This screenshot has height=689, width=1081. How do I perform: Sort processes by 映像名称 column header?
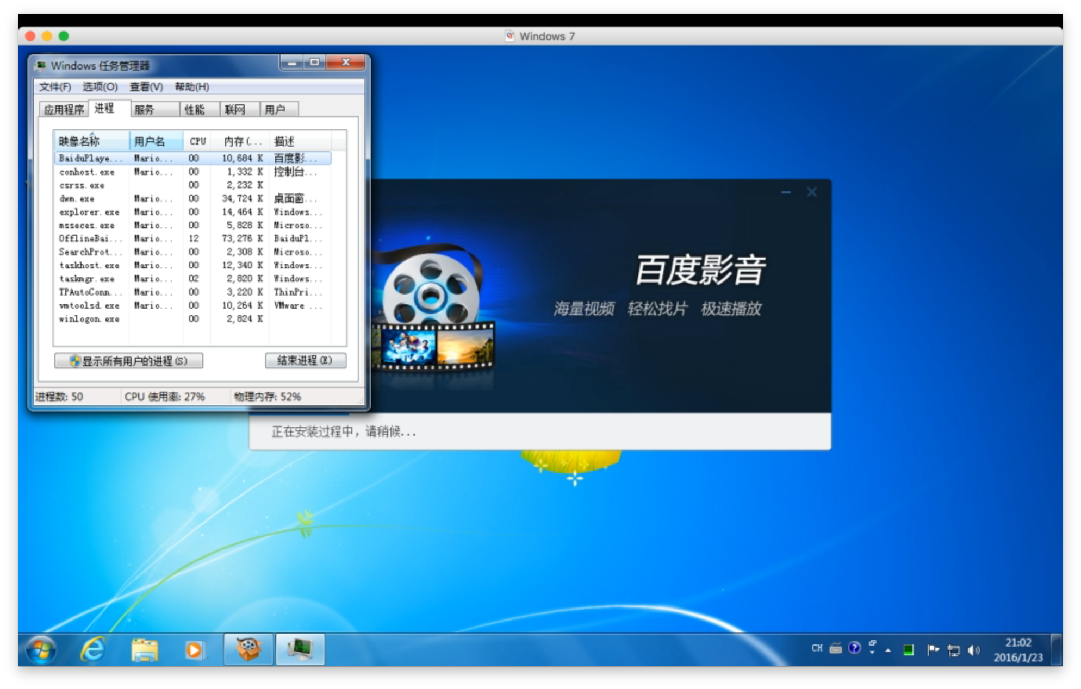[x=92, y=141]
